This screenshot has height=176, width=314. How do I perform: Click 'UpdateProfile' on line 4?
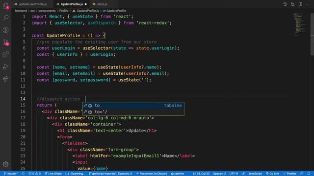tap(63, 36)
